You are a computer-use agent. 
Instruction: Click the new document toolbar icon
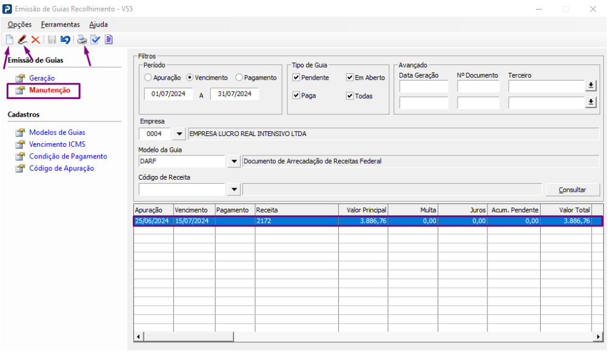(x=9, y=39)
